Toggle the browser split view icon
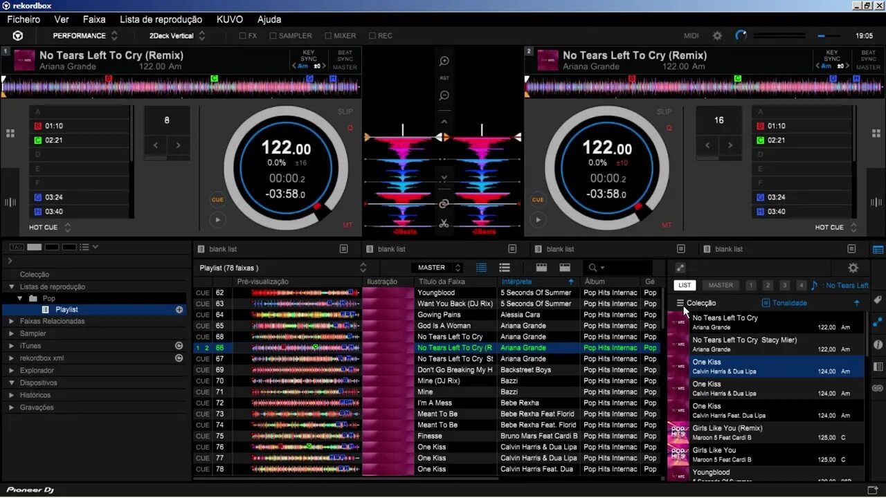Screen dimensions: 886x498 pos(878,250)
